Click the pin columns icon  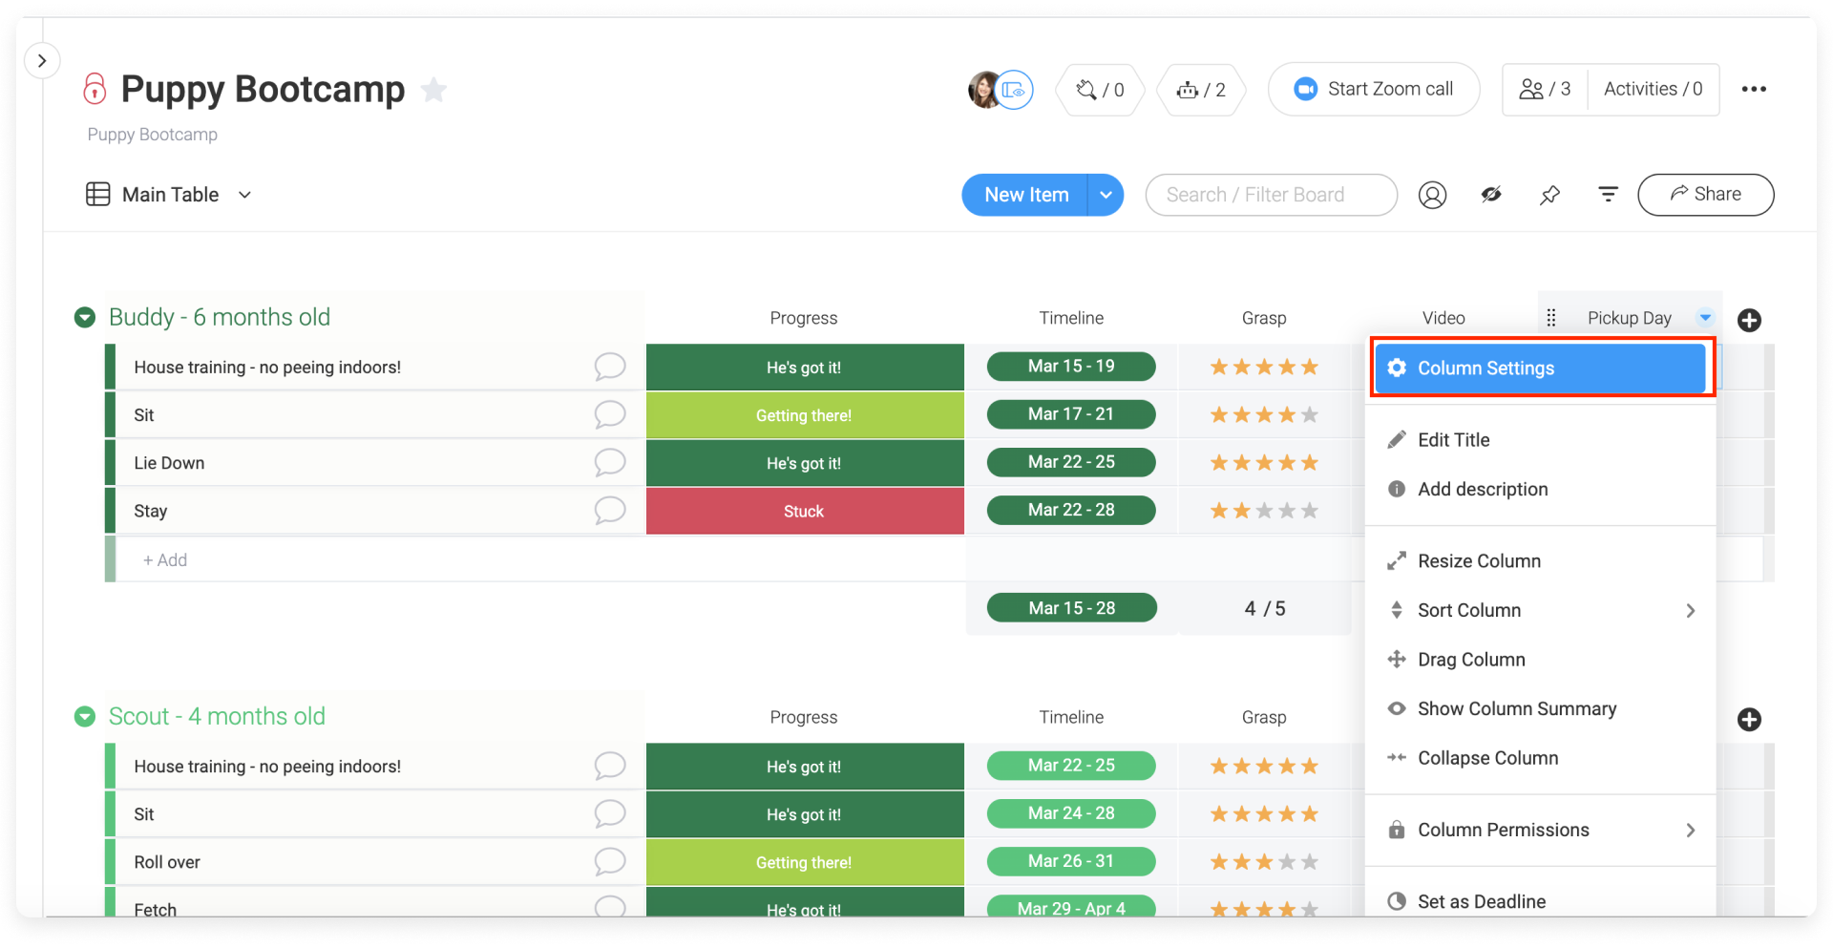click(x=1549, y=195)
